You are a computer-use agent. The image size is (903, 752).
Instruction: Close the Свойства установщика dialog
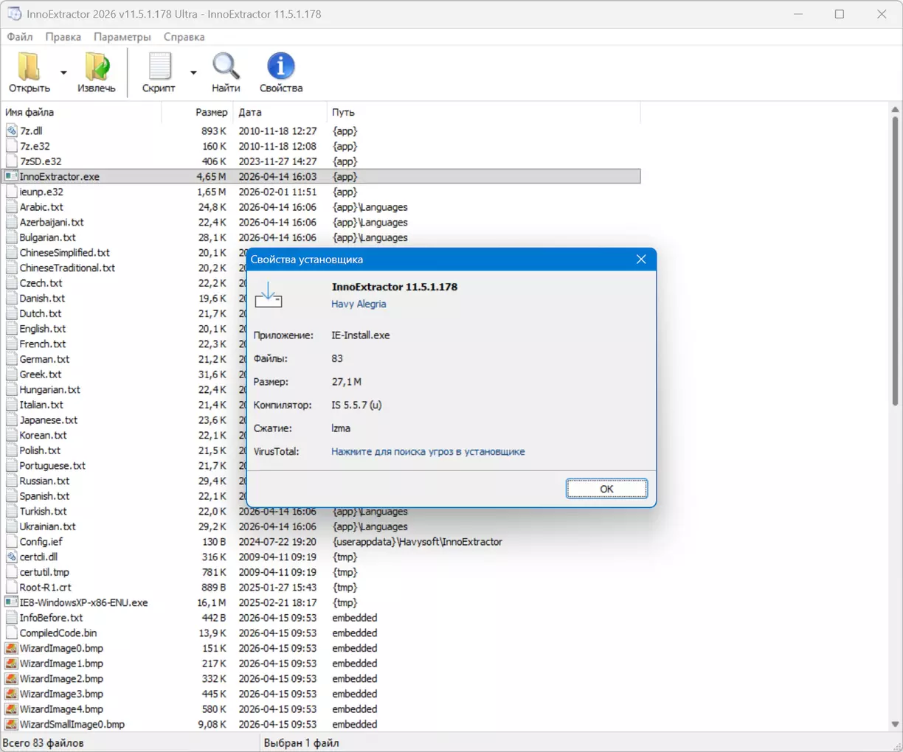[x=640, y=260]
